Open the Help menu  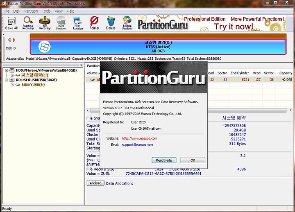(70, 11)
